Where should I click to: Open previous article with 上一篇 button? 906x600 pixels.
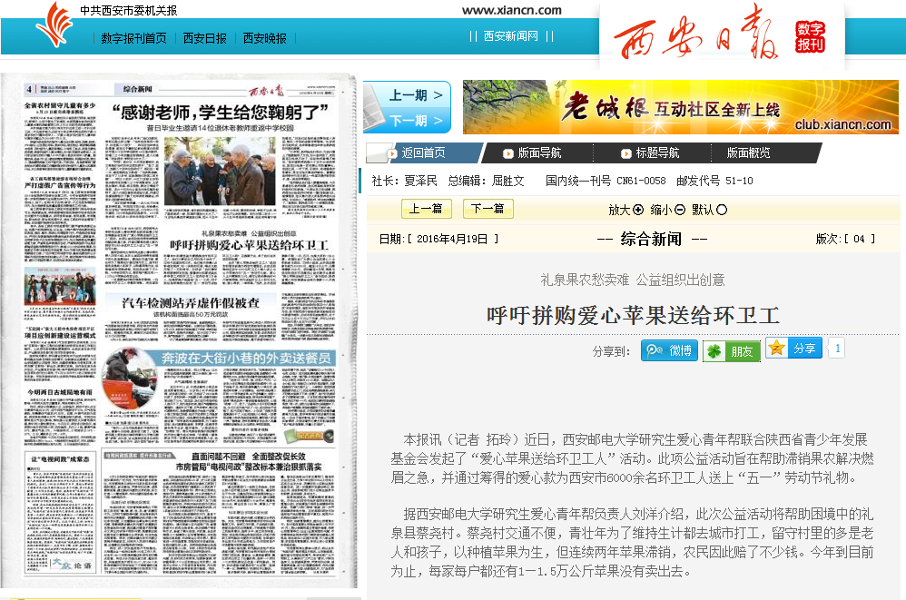coord(426,209)
